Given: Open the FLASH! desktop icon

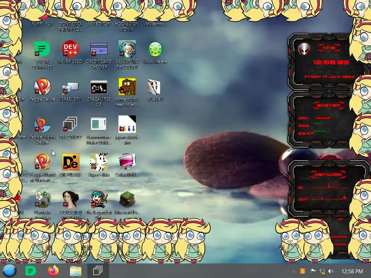Looking at the screenshot, I should coord(154,87).
